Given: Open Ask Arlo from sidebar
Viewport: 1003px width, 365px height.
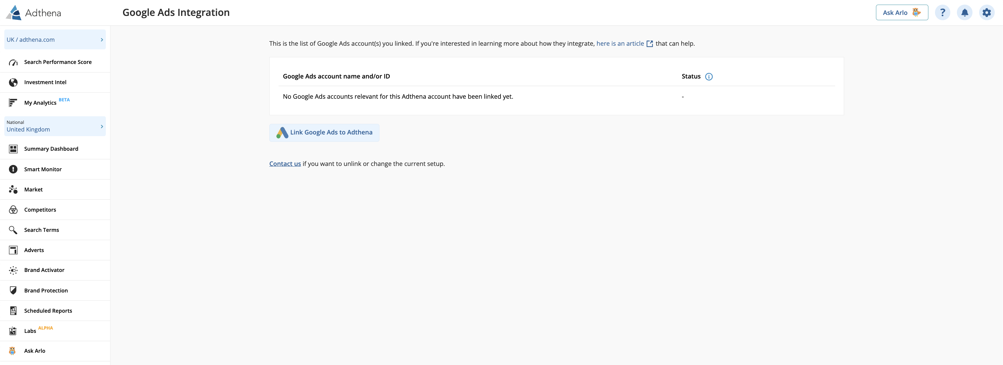Looking at the screenshot, I should pyautogui.click(x=55, y=351).
